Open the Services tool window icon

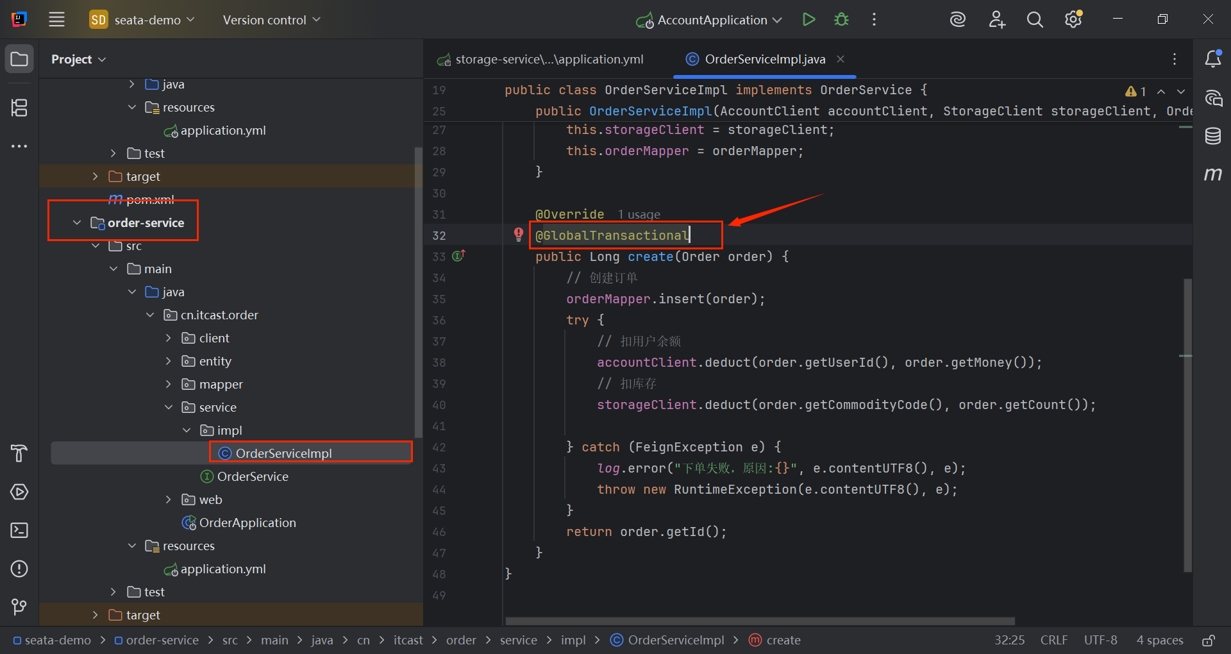[x=19, y=492]
